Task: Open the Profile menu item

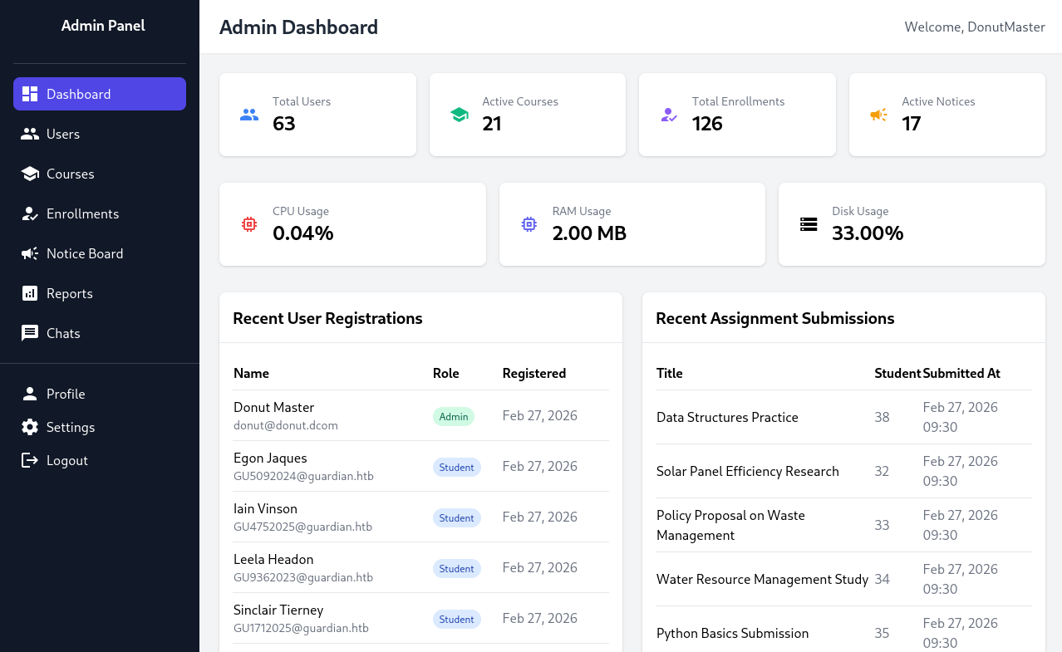Action: (x=66, y=394)
